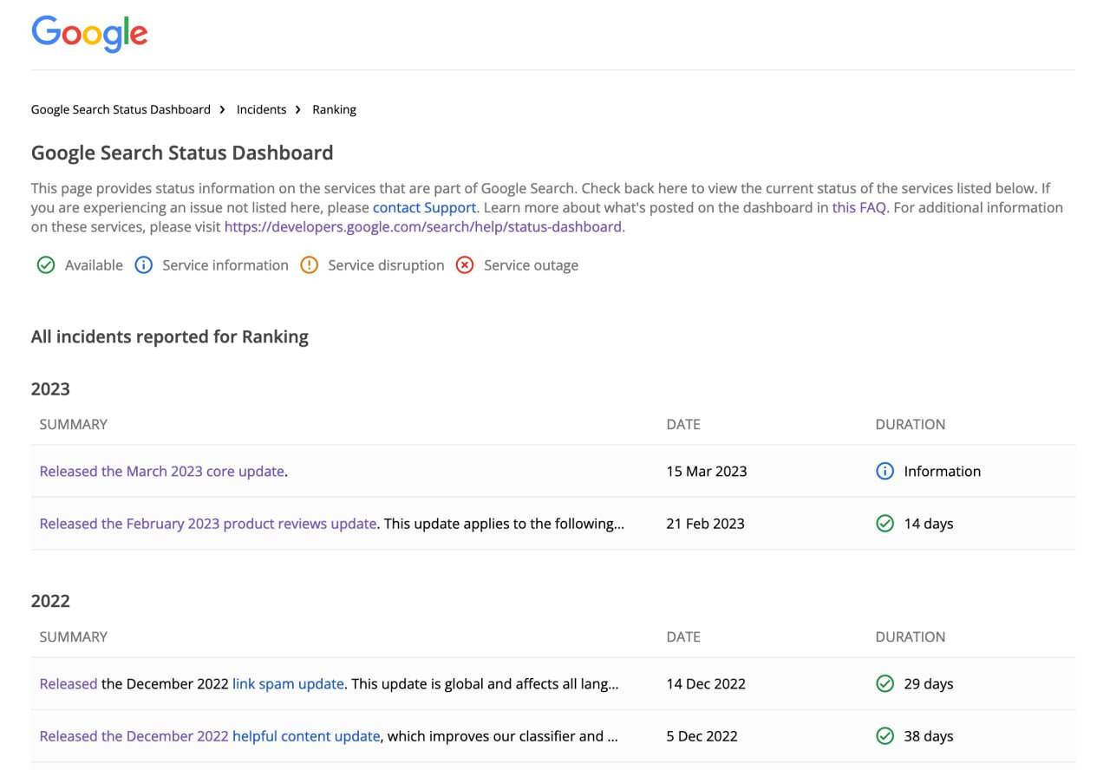Click the 15 Mar 2023 date cell
1110x770 pixels.
pos(706,472)
